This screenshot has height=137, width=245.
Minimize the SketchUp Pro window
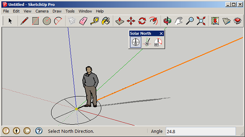(x=228, y=5)
